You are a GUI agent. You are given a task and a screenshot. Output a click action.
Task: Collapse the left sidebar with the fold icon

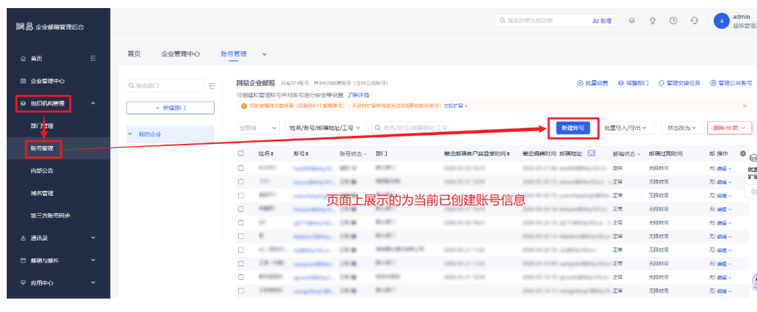pyautogui.click(x=93, y=58)
